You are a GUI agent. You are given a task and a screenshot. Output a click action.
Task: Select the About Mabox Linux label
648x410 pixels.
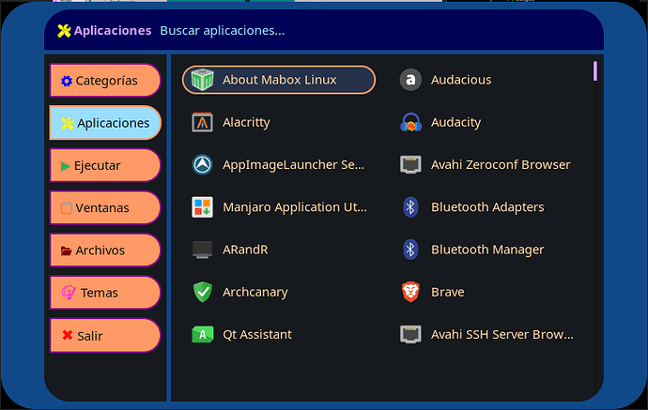coord(279,80)
